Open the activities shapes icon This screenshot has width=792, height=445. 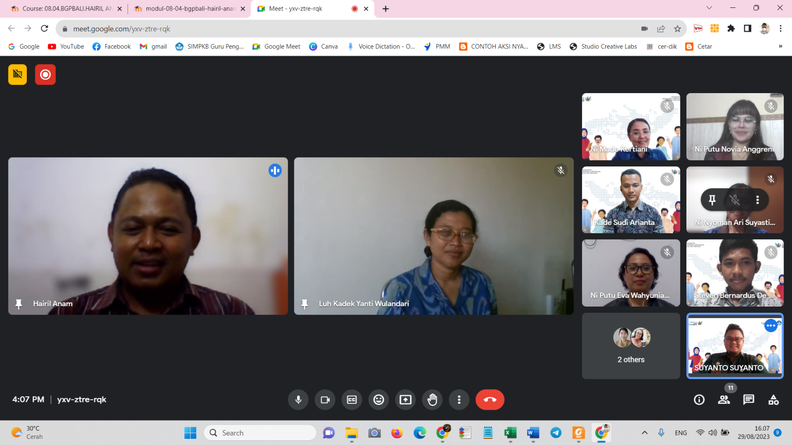(773, 400)
